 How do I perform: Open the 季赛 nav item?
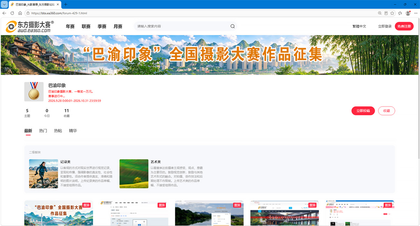point(102,26)
